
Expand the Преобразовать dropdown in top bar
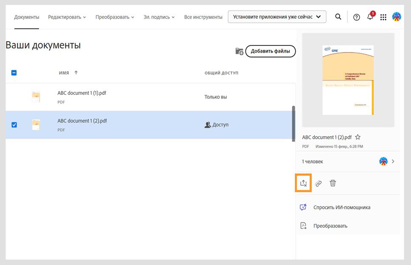[115, 17]
